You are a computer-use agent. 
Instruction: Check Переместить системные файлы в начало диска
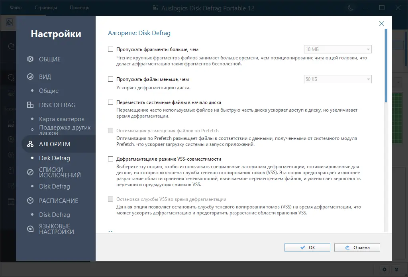111,102
